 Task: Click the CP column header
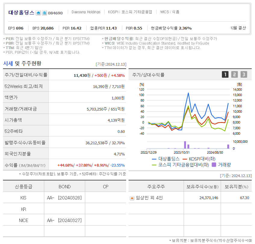tap(106, 187)
